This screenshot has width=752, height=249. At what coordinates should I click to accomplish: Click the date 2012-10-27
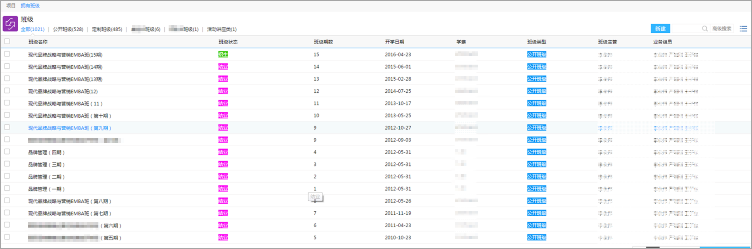click(398, 128)
